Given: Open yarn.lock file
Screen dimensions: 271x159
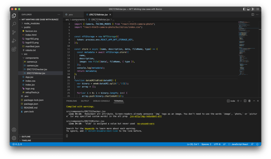Looking at the screenshot, I should [40, 111].
